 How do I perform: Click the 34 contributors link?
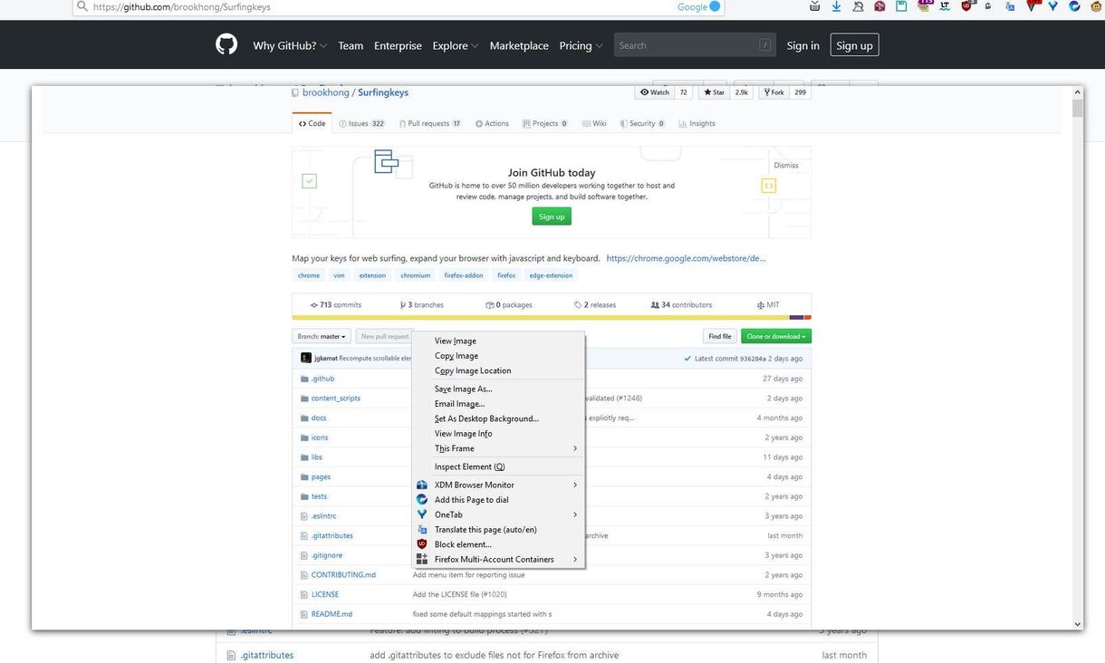coord(681,305)
